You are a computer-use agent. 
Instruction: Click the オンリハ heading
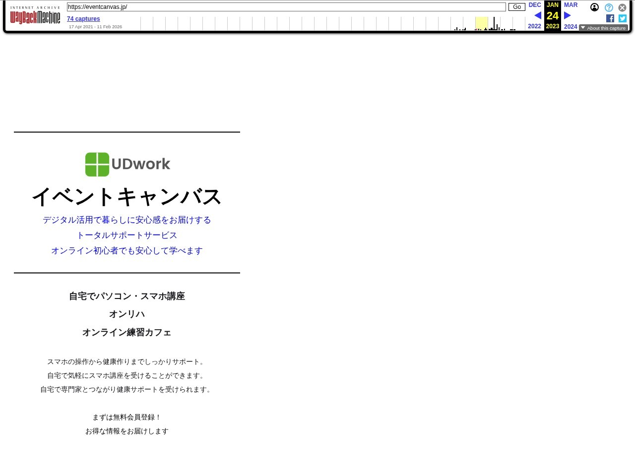pyautogui.click(x=127, y=314)
